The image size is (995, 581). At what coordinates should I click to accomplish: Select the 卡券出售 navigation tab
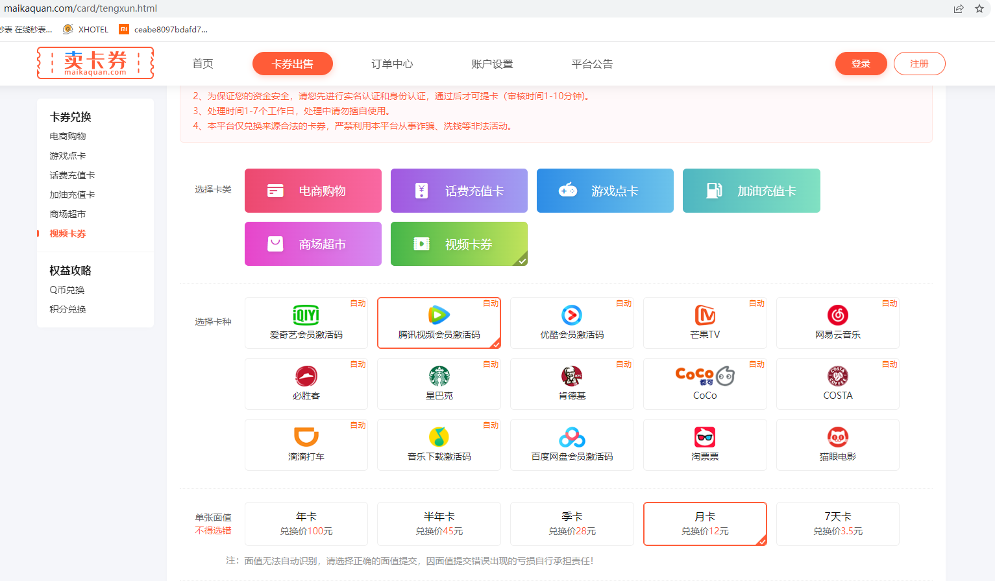pos(293,64)
